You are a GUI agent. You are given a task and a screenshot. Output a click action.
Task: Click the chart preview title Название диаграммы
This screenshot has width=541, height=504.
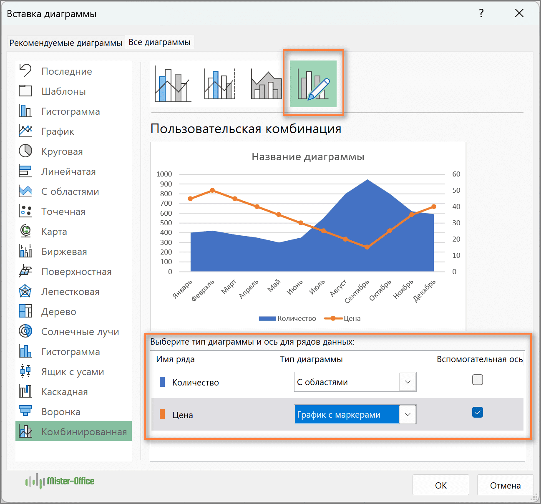click(308, 157)
